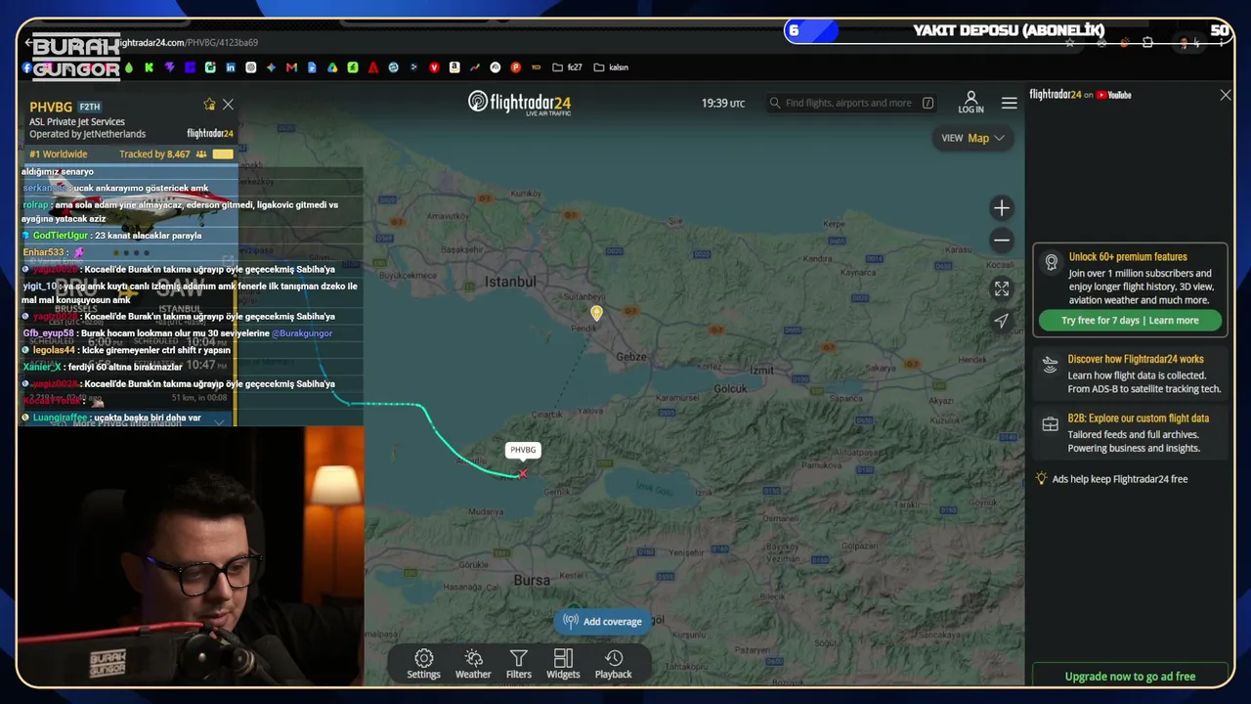
Task: Open the hamburger menu beside Log In
Action: [x=1010, y=103]
